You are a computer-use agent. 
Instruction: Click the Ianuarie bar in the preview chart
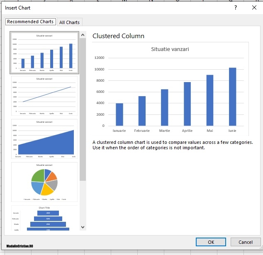(119, 114)
